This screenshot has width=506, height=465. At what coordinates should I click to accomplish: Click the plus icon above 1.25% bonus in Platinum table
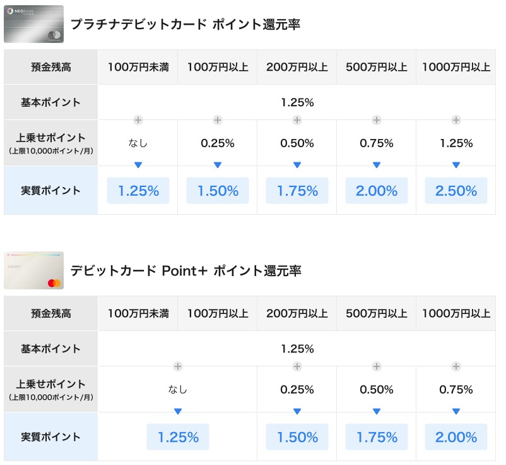tap(456, 120)
